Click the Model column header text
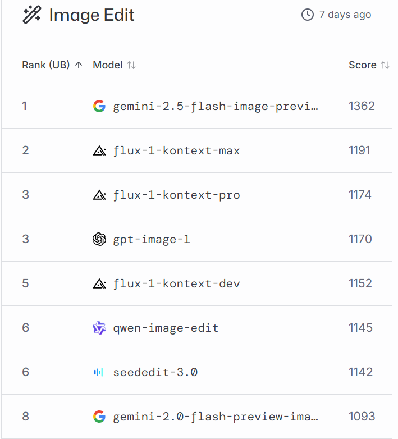The image size is (398, 439). tap(108, 65)
